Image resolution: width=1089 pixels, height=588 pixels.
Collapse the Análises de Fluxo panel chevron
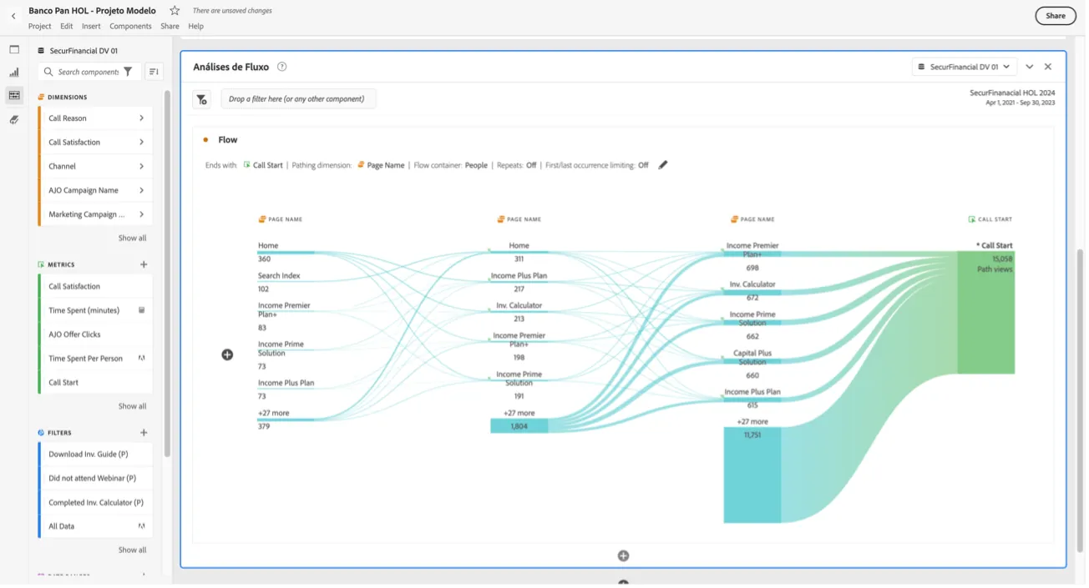click(x=1030, y=67)
